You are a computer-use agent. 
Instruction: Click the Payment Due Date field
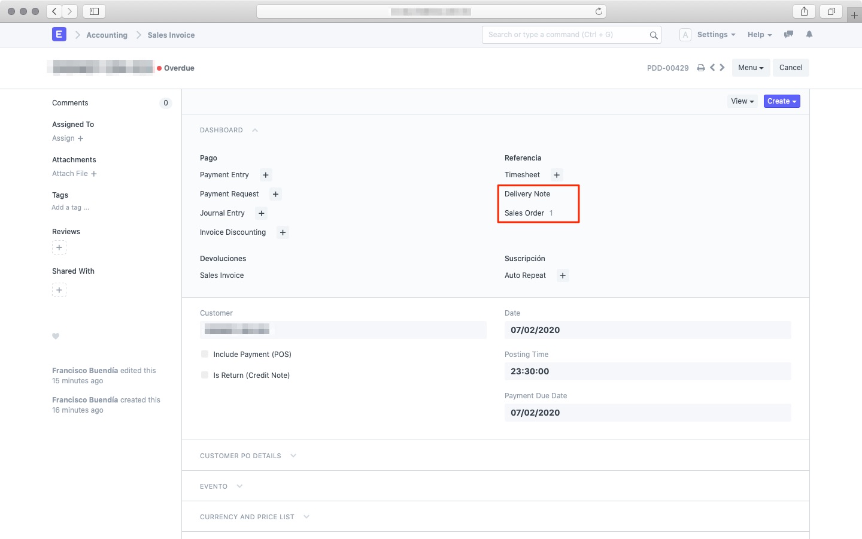648,413
